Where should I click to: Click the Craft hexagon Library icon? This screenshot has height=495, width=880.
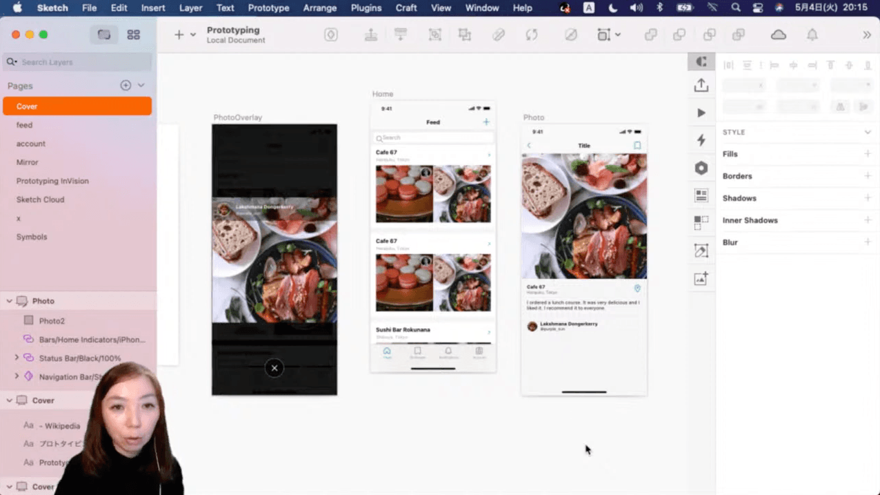(x=701, y=168)
